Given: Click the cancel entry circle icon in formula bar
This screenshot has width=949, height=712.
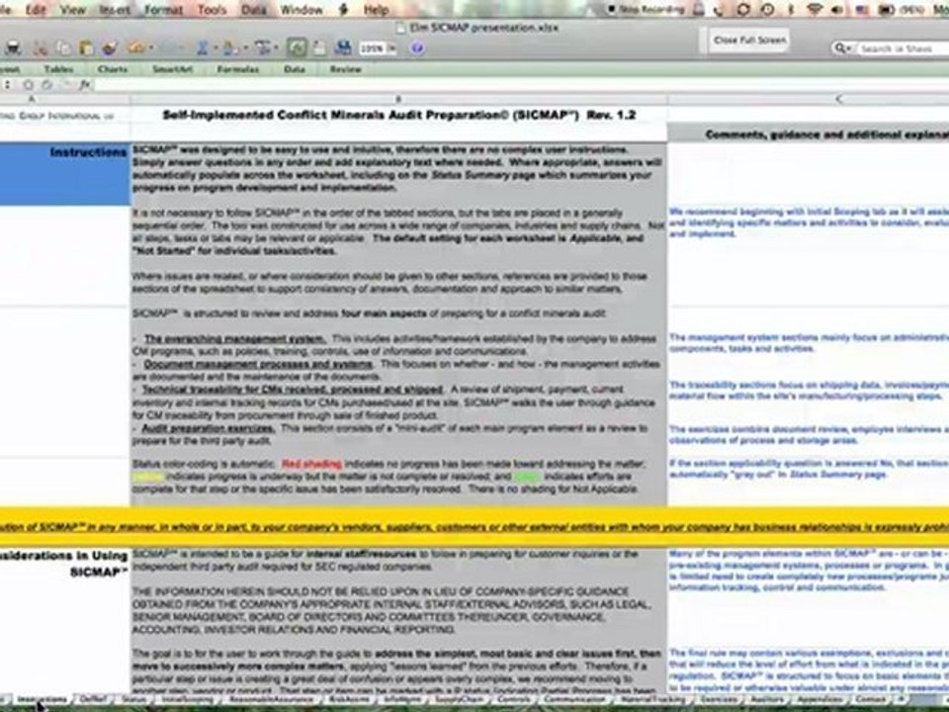Looking at the screenshot, I should click(x=28, y=84).
